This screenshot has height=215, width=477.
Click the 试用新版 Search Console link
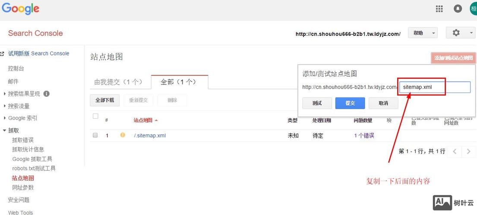(38, 53)
